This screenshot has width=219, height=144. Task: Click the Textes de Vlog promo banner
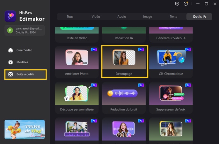[25, 129]
